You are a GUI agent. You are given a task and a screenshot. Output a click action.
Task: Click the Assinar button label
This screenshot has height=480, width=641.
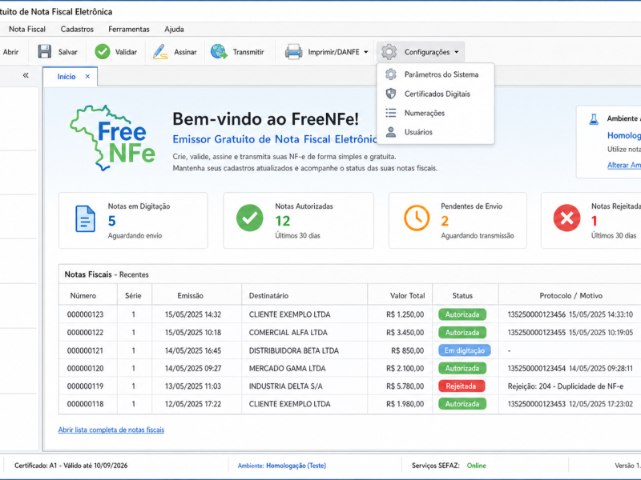pos(185,52)
